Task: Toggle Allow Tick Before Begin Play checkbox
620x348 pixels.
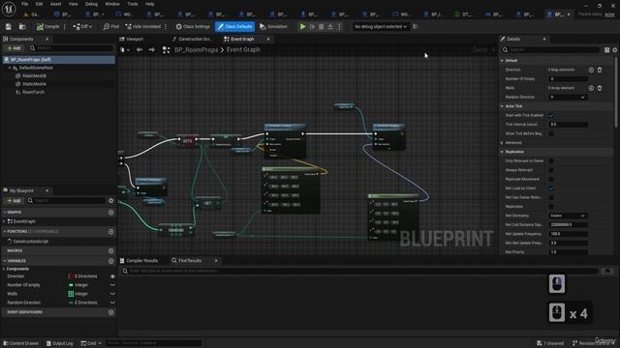Action: pyautogui.click(x=551, y=133)
